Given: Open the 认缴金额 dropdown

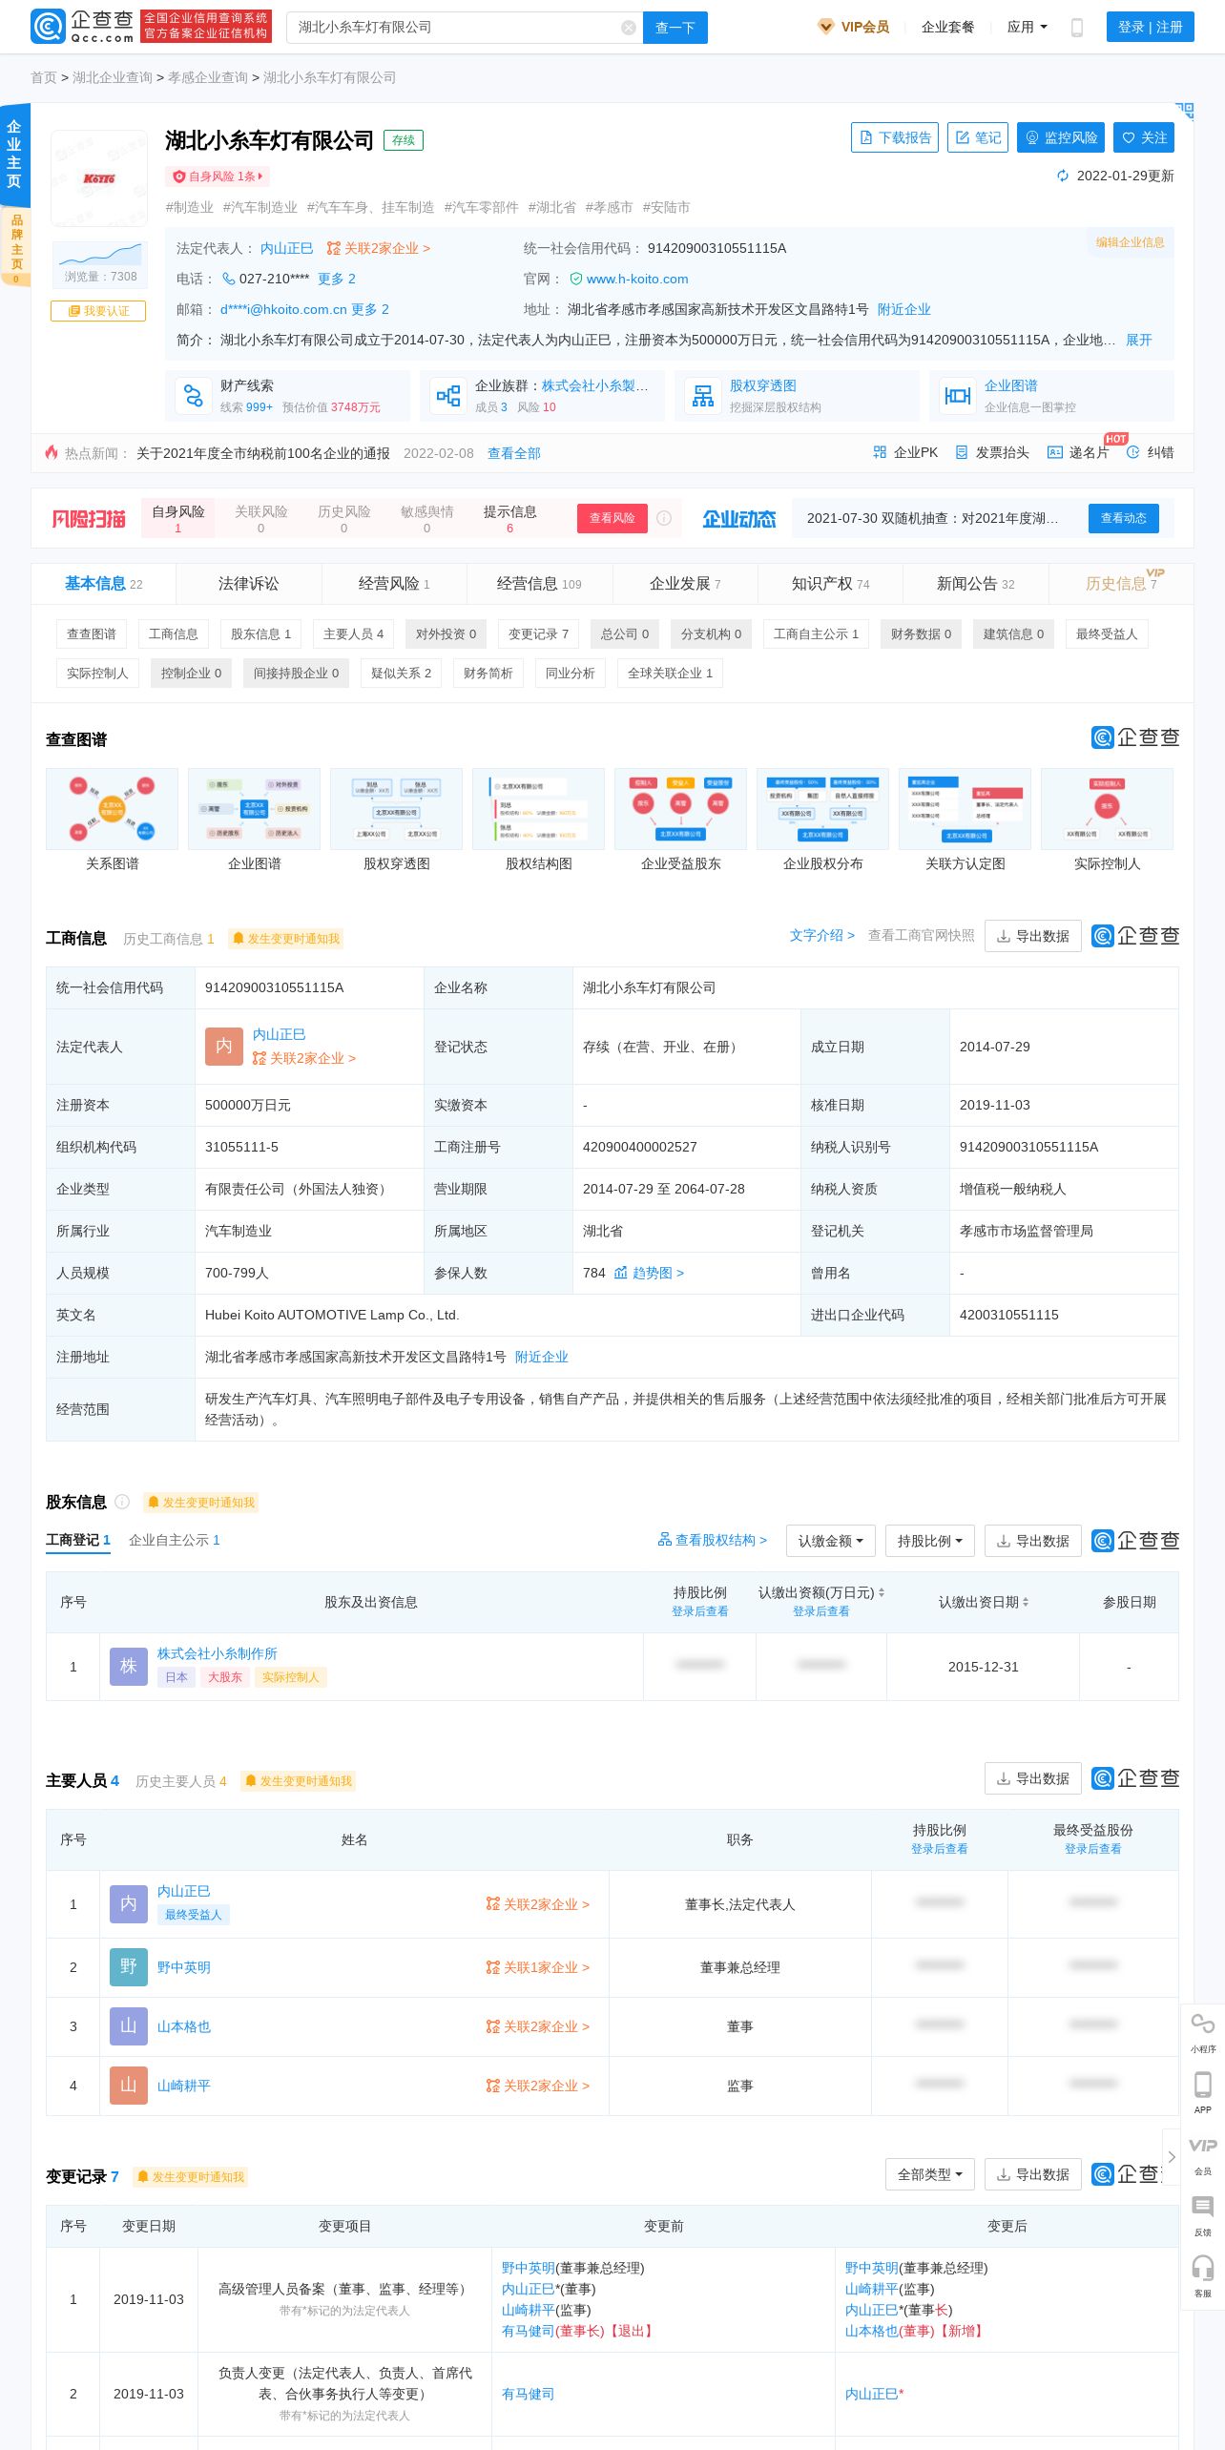Looking at the screenshot, I should (830, 1541).
